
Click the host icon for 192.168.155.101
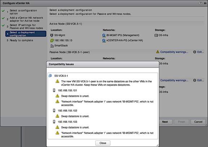click(54, 90)
